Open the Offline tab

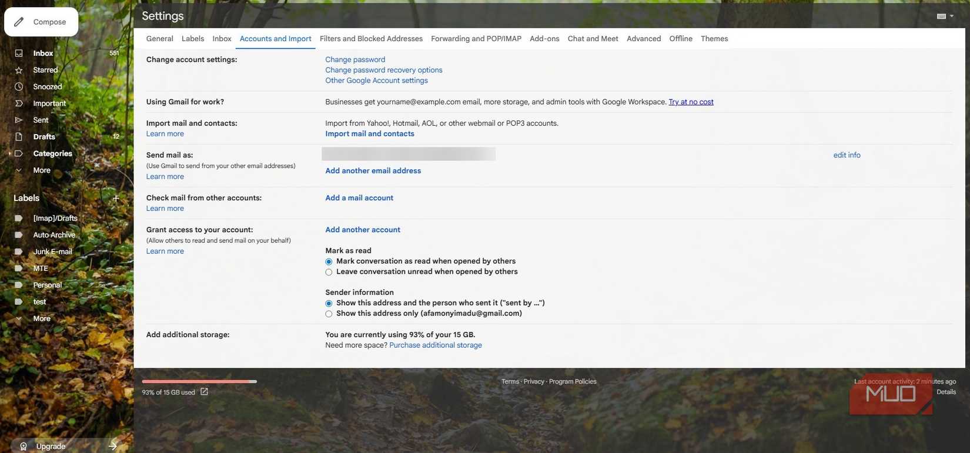tap(681, 39)
